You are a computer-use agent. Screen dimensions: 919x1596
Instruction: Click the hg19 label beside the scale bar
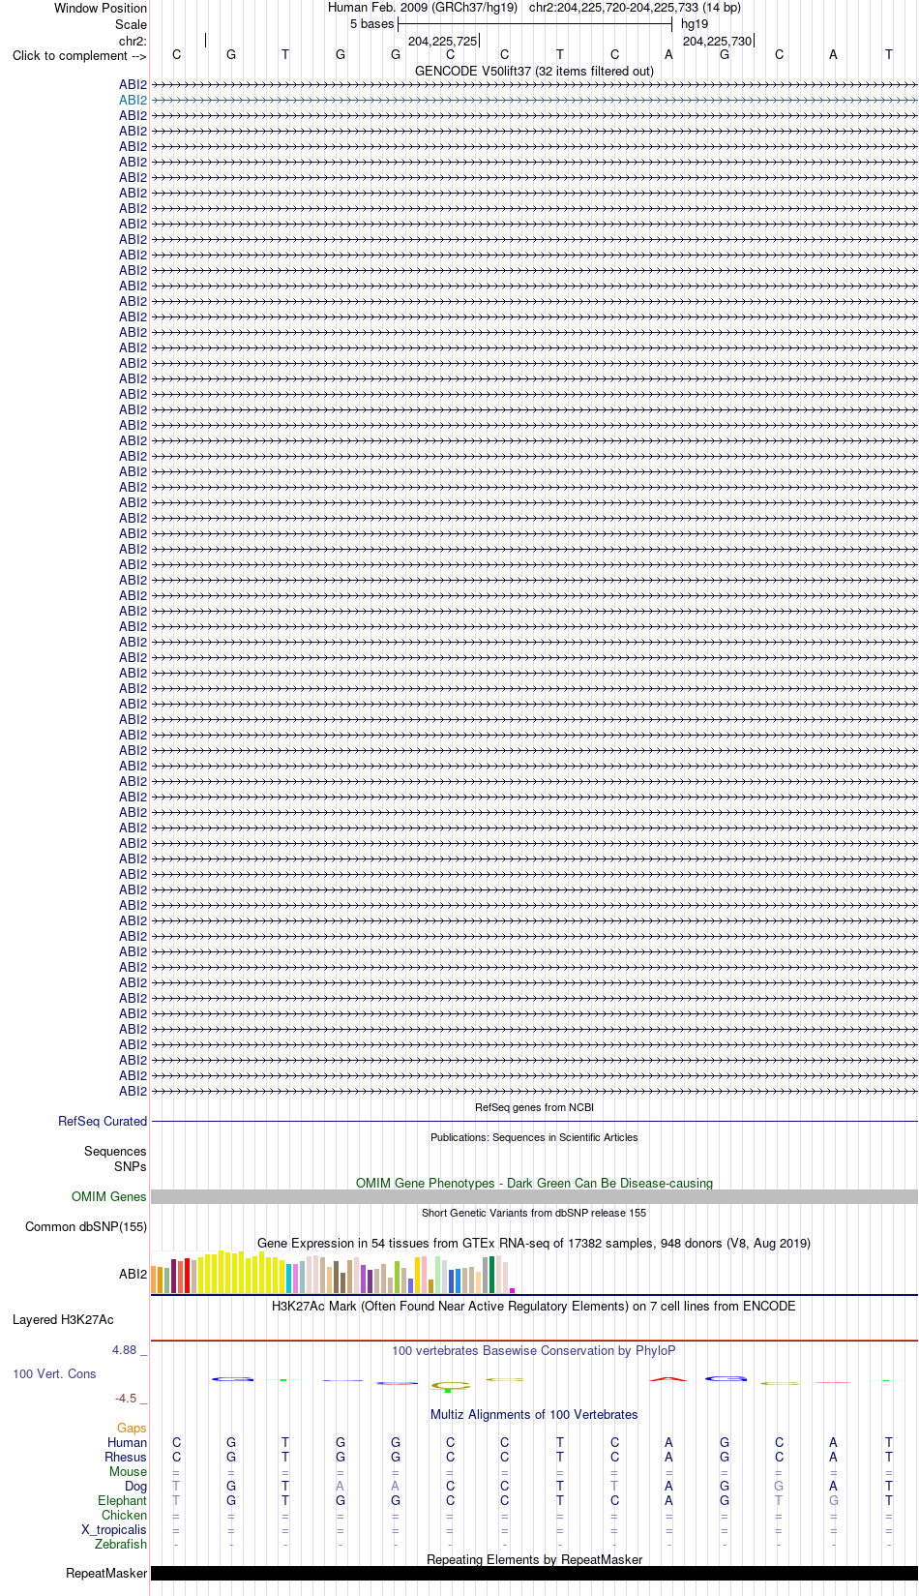(x=695, y=23)
